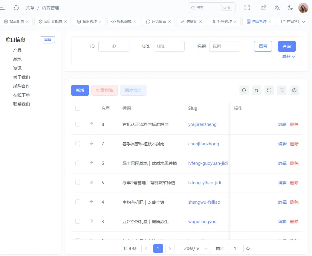
Task: Toggle the select-all checkbox in table header
Action: [x=78, y=108]
